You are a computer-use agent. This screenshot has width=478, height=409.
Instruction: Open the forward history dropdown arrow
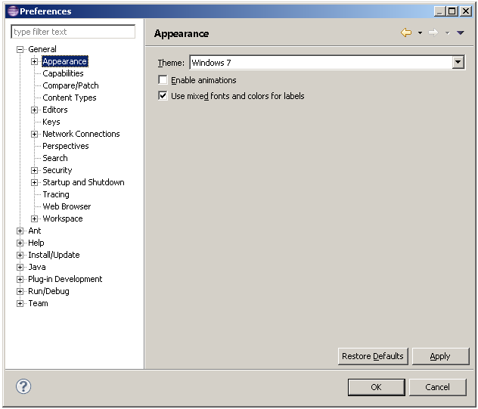click(447, 33)
